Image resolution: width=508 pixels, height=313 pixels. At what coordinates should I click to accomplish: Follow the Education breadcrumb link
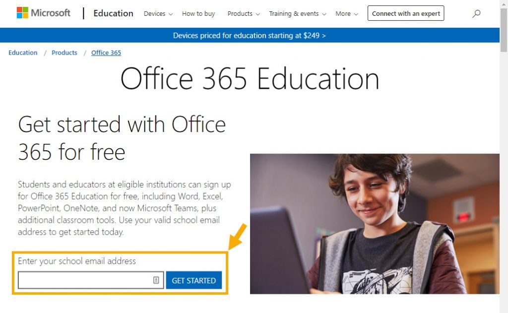(23, 53)
